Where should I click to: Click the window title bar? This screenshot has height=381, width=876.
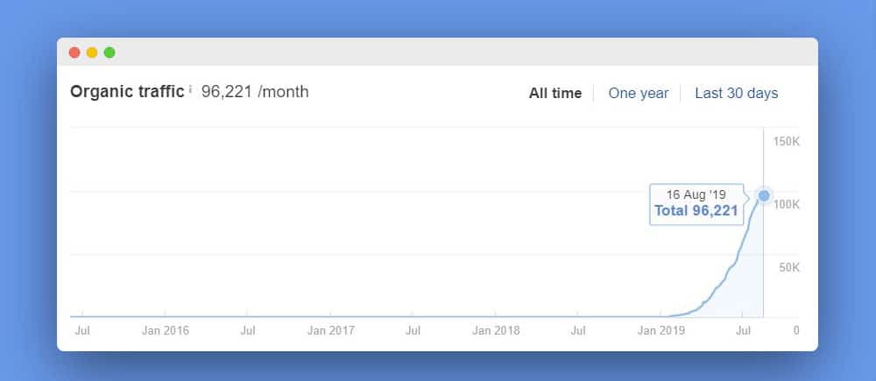[x=437, y=52]
